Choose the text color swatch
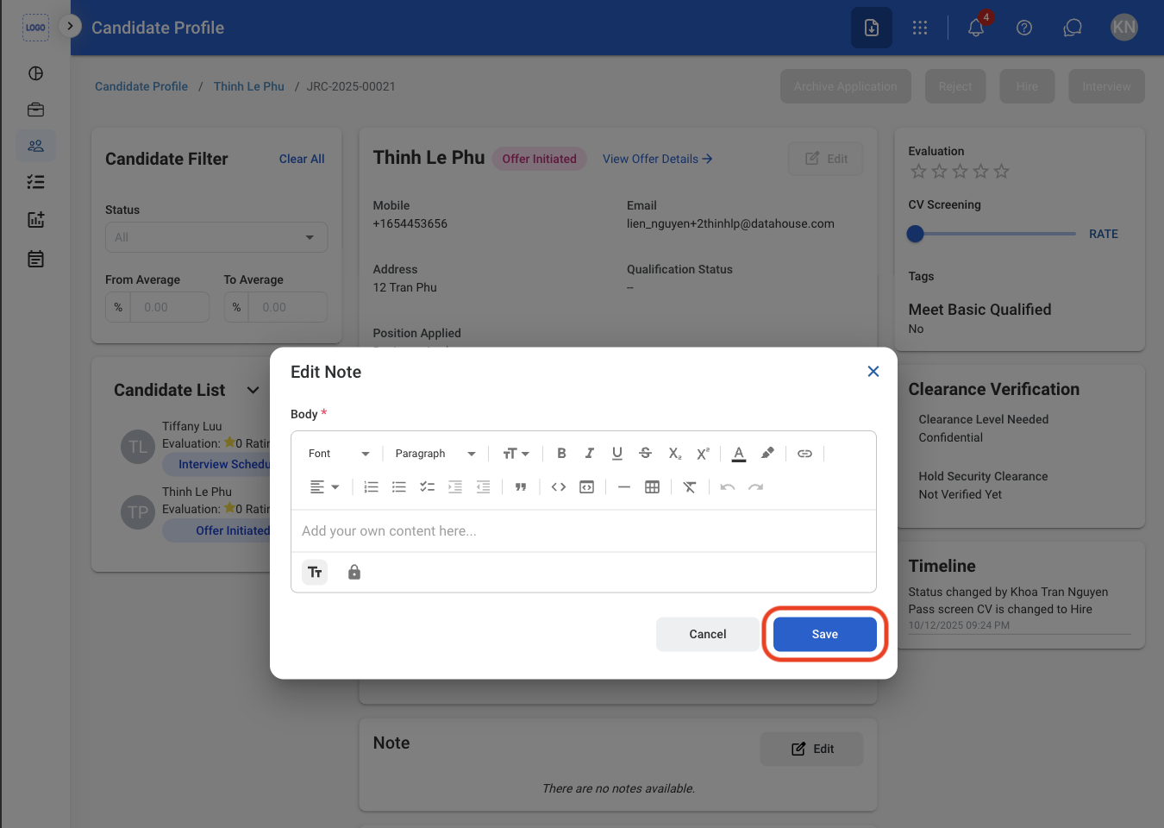Viewport: 1164px width, 828px height. click(x=739, y=453)
